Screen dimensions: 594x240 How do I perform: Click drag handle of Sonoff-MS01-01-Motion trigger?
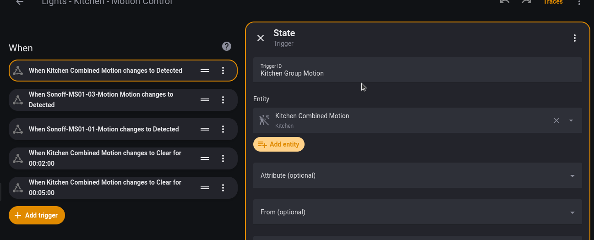(x=205, y=129)
